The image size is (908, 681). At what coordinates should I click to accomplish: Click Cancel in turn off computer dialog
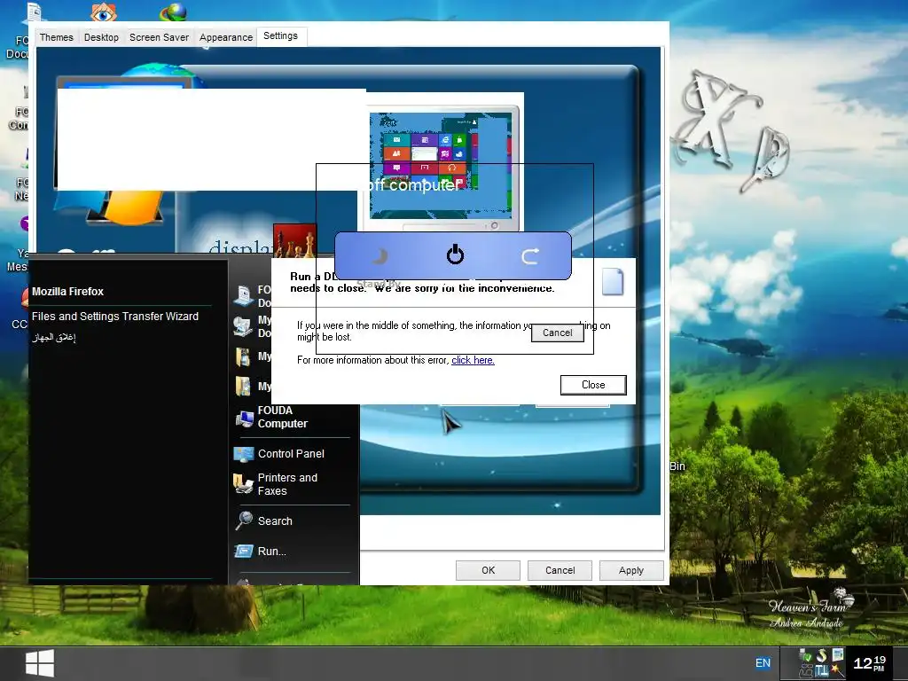click(557, 333)
